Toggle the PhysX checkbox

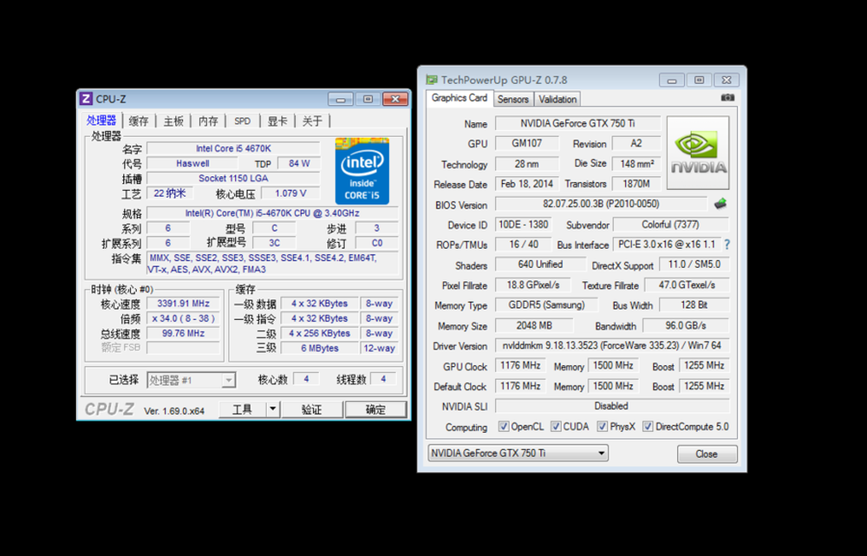[x=603, y=427]
